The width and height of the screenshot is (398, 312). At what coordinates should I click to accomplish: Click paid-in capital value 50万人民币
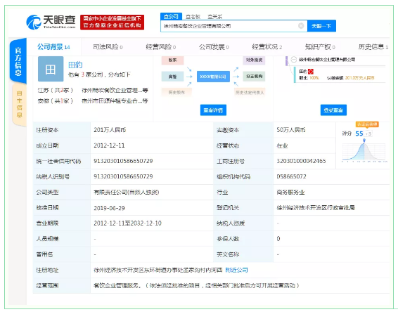(291, 130)
